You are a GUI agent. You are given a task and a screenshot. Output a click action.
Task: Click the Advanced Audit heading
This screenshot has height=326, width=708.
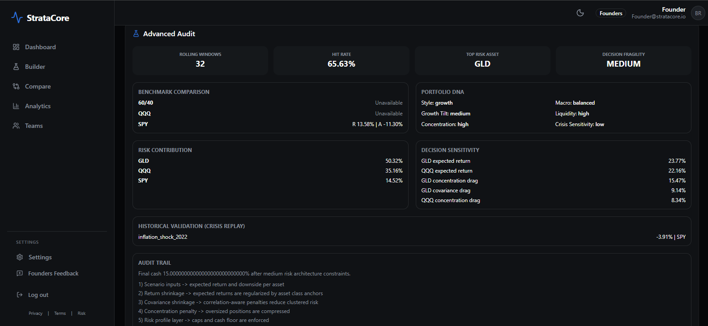pos(169,34)
